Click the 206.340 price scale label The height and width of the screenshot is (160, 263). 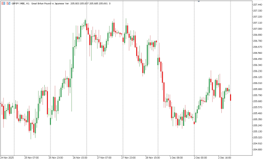[x=257, y=65]
